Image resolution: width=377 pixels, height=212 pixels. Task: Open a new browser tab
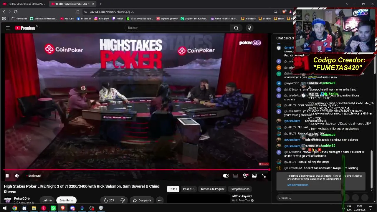point(100,4)
